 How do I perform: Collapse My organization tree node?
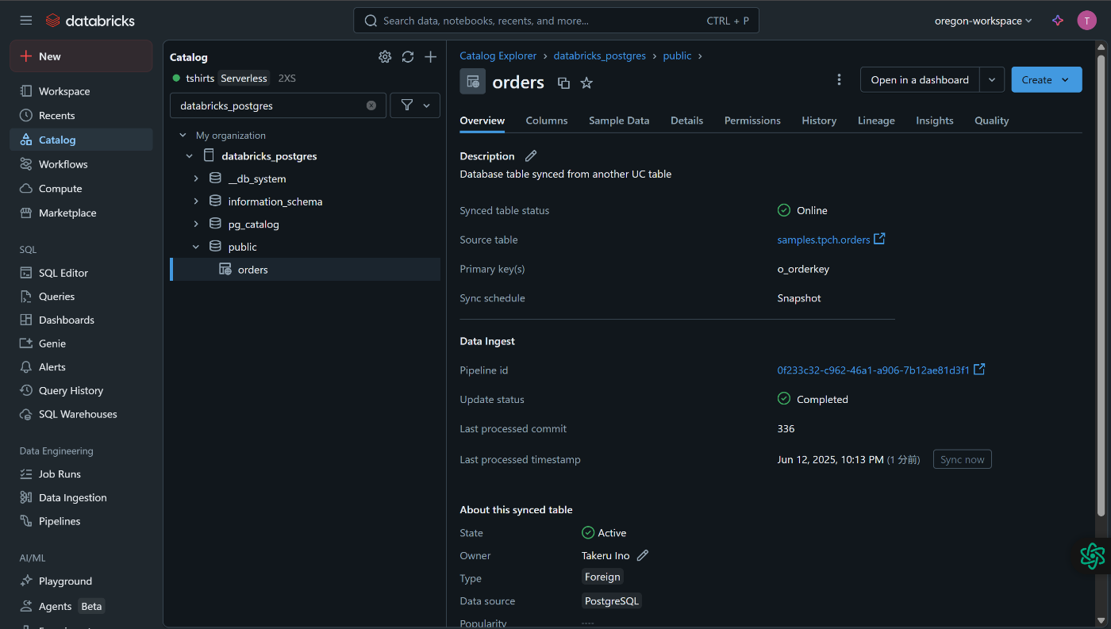tap(183, 136)
